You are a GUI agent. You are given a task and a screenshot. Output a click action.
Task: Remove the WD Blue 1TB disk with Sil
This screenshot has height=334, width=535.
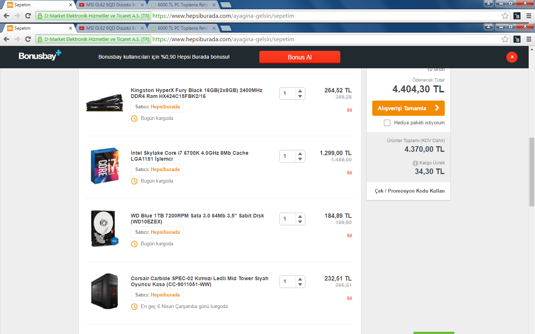(349, 236)
